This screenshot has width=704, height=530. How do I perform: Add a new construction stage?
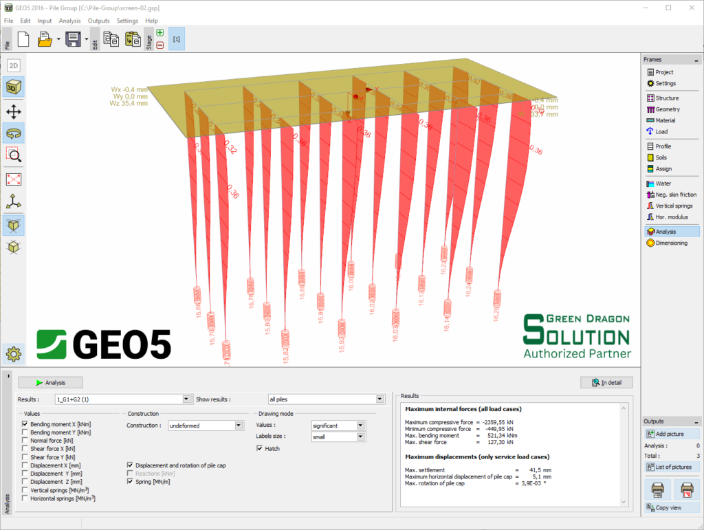pyautogui.click(x=159, y=32)
